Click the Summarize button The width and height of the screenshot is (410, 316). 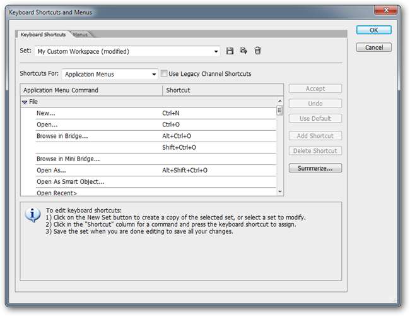pyautogui.click(x=315, y=168)
